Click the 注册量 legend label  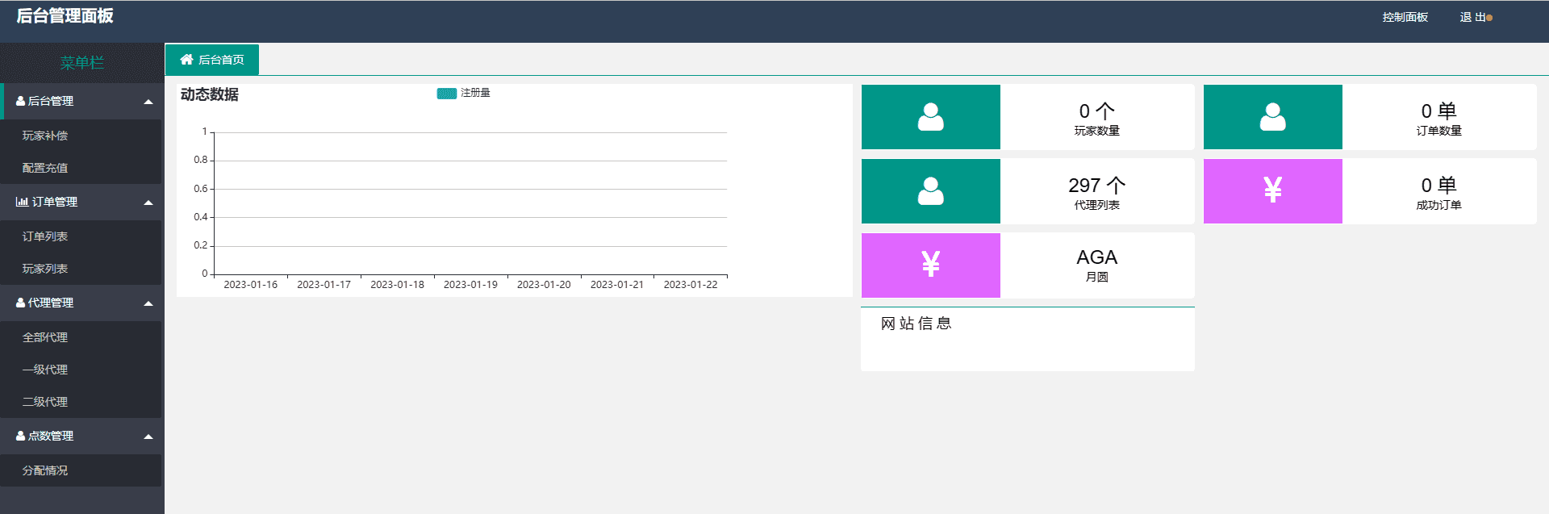(475, 93)
